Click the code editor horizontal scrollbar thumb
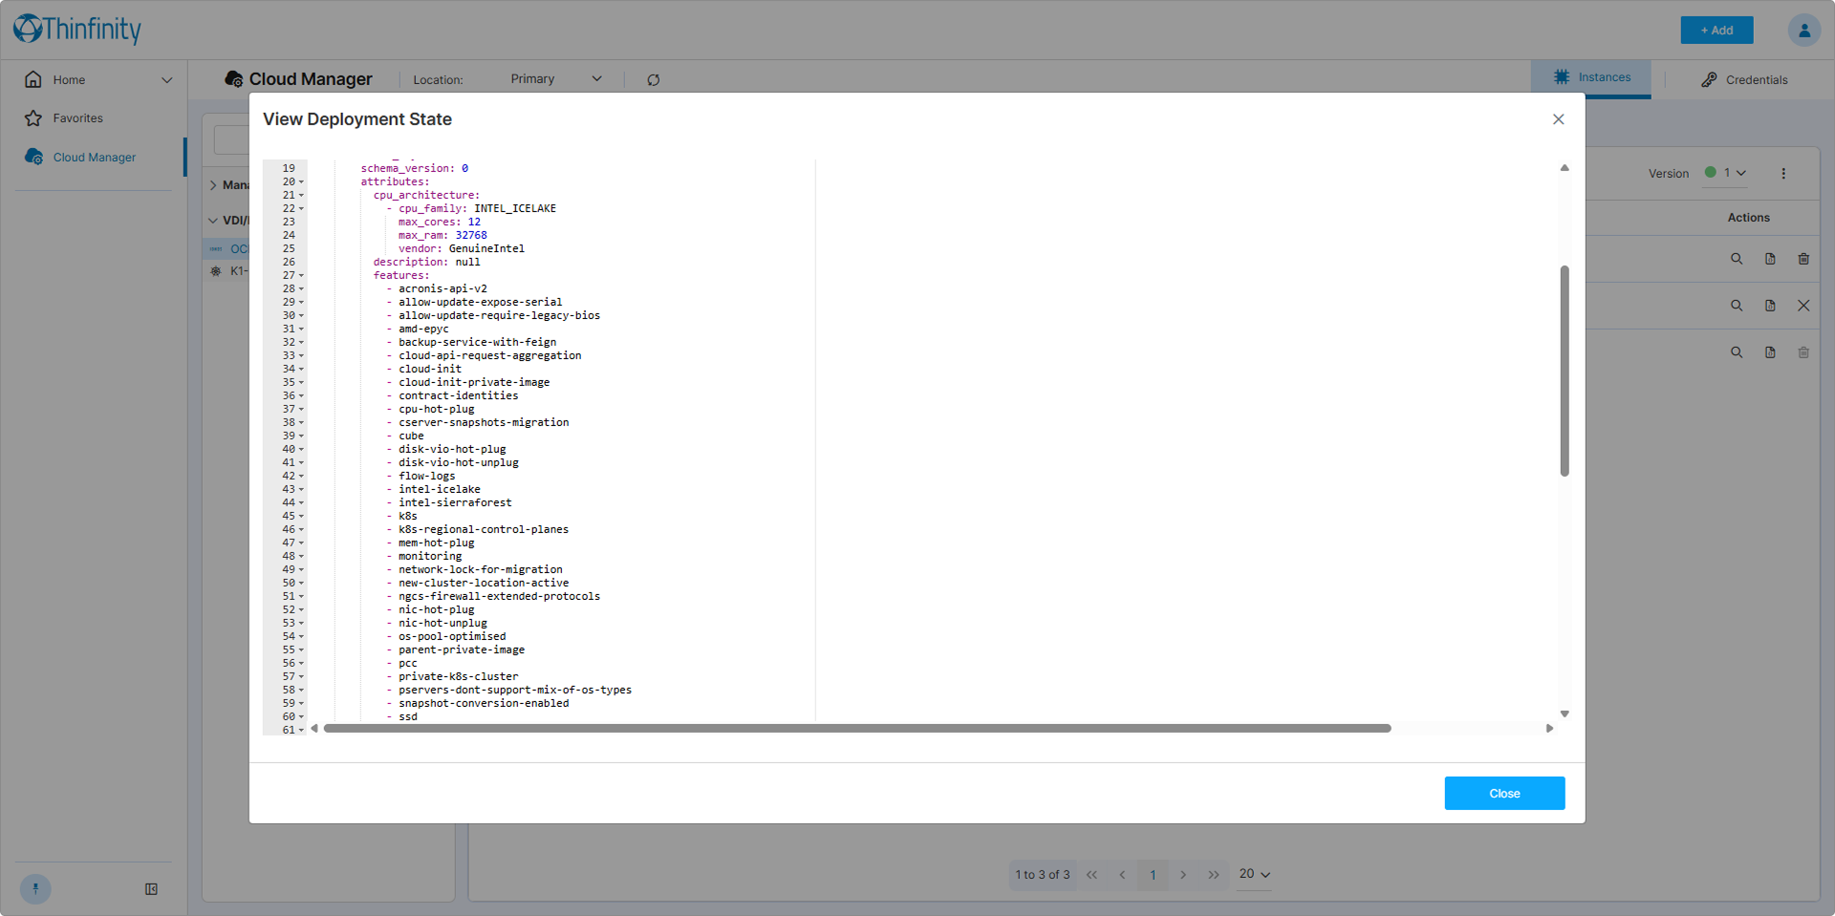The image size is (1835, 916). [857, 728]
